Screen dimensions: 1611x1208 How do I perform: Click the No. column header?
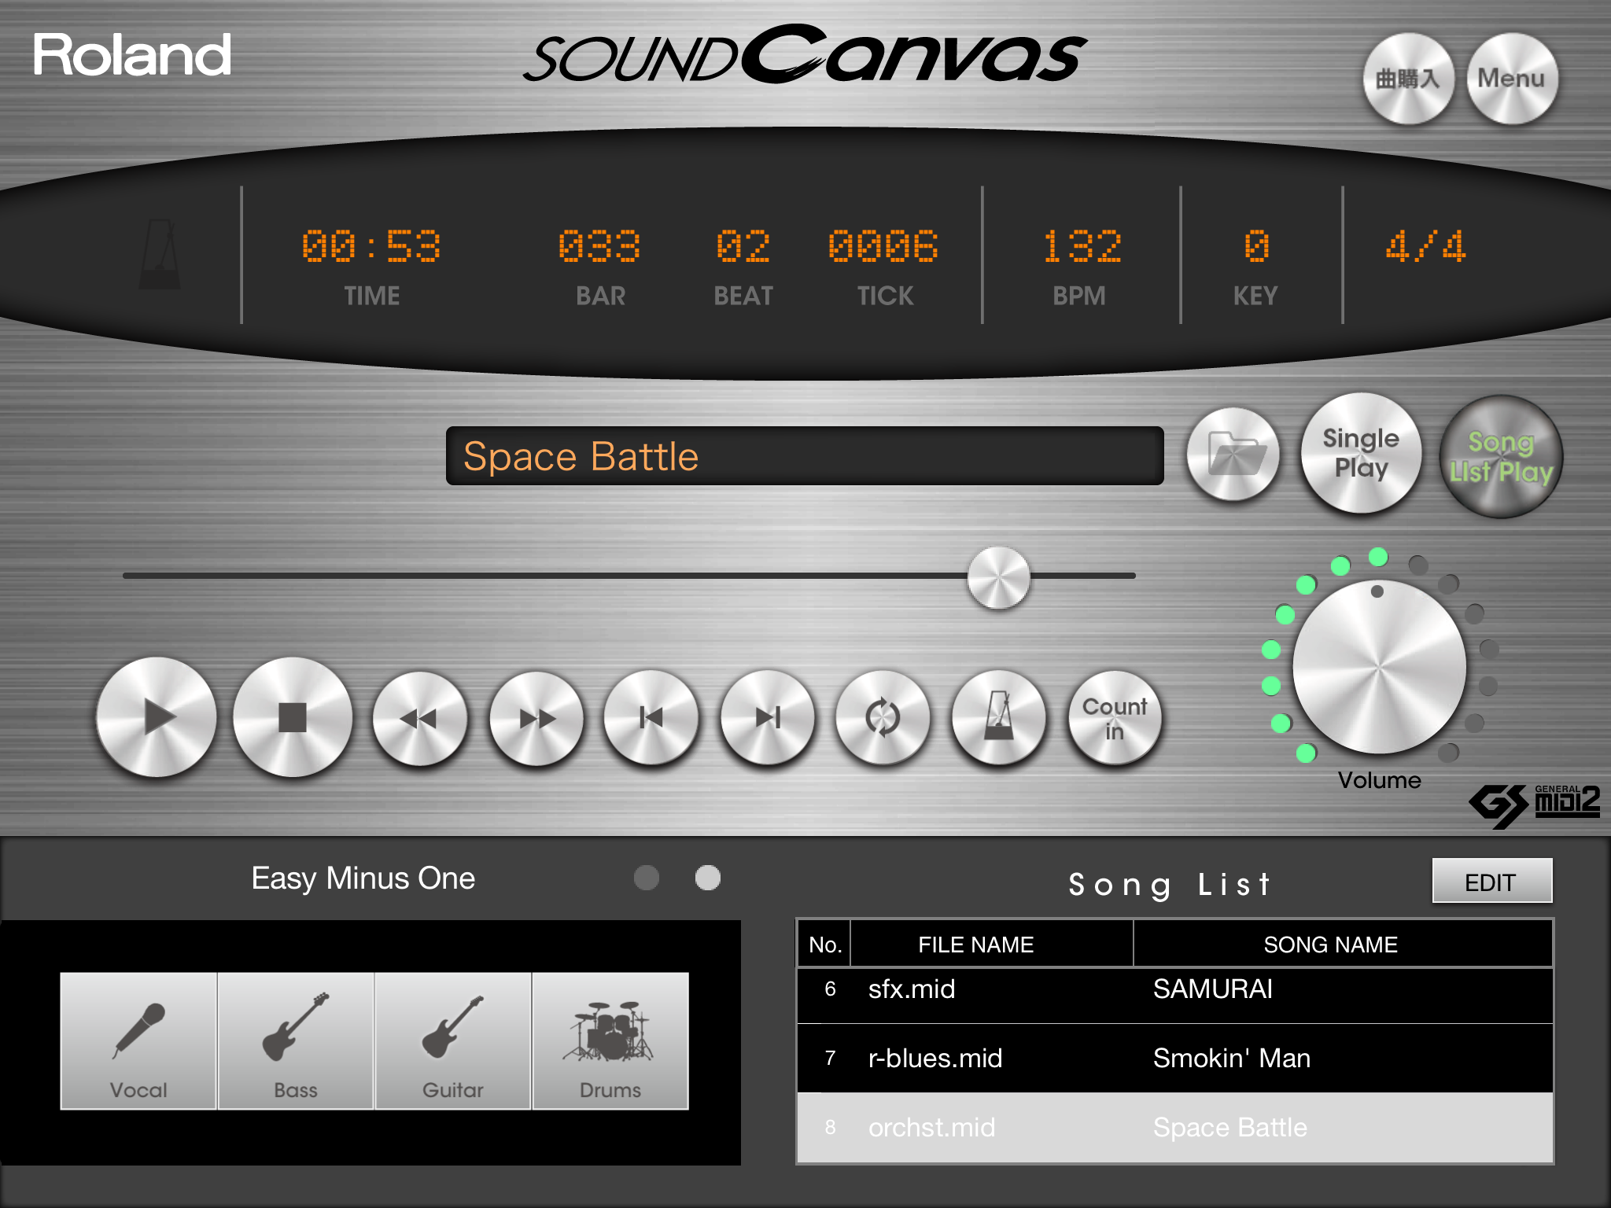coord(824,945)
